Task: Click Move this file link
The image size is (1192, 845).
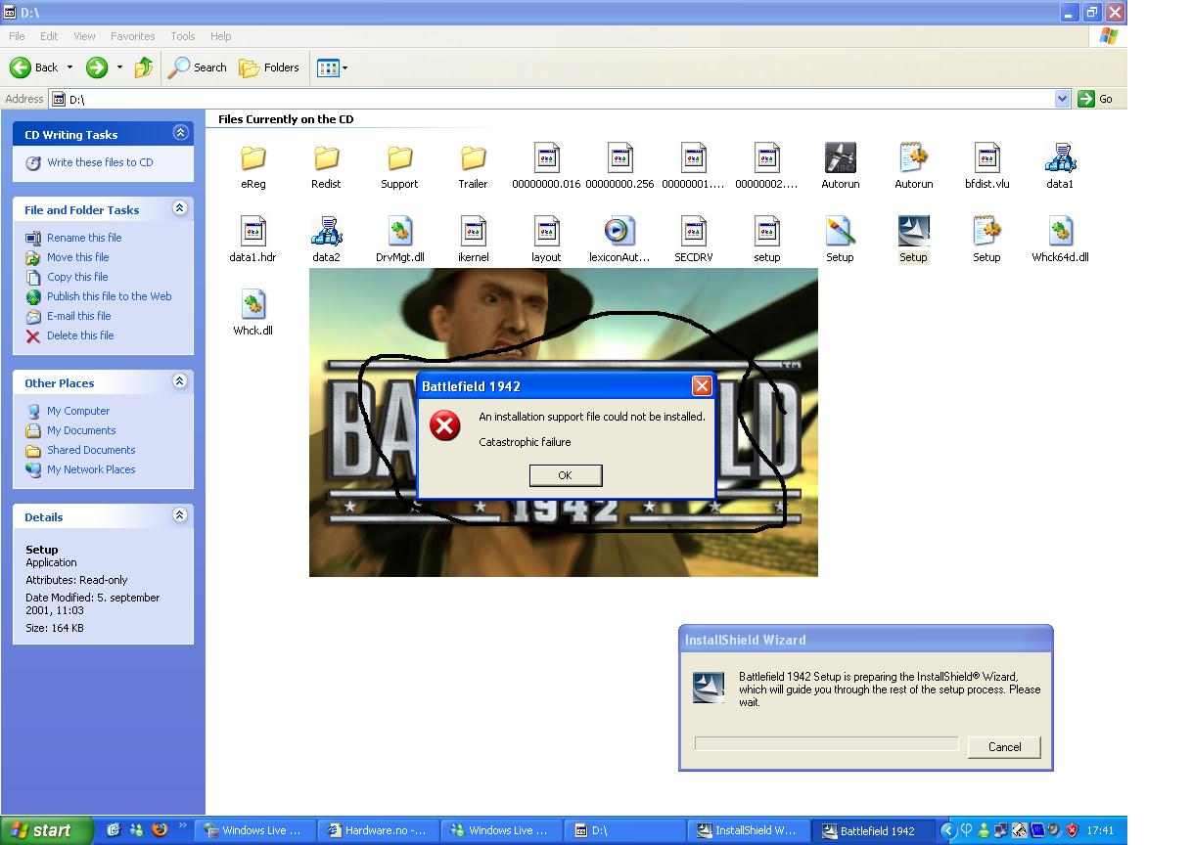Action: [x=78, y=257]
